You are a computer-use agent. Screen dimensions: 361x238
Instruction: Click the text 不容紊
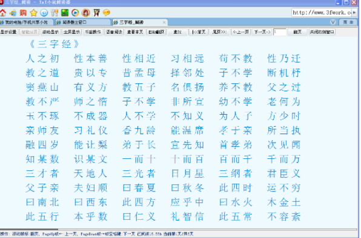284,217
